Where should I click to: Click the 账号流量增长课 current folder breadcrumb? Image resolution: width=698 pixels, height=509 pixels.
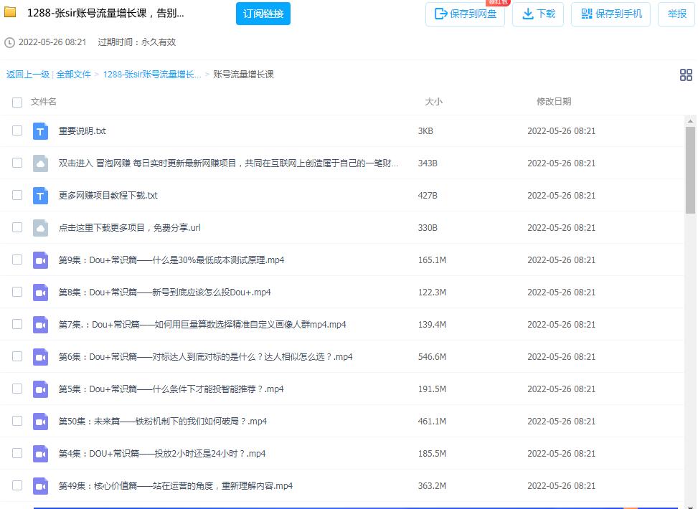[x=243, y=75]
